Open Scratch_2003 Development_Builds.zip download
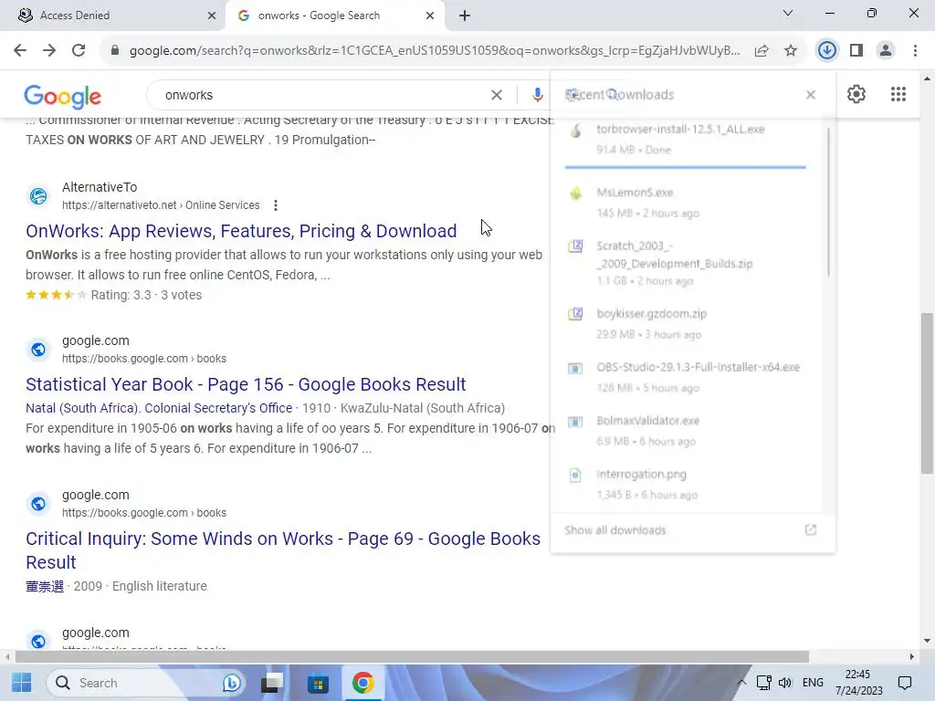The height and width of the screenshot is (701, 935). click(686, 263)
